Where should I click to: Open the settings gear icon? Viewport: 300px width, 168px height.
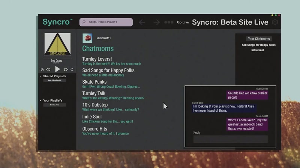[x=275, y=22]
